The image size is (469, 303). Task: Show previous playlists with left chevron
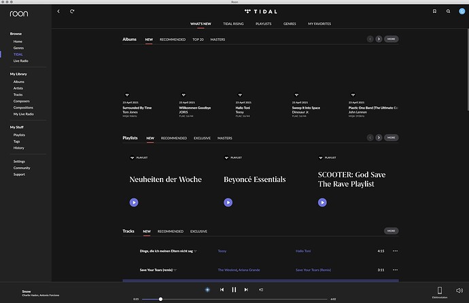370,137
